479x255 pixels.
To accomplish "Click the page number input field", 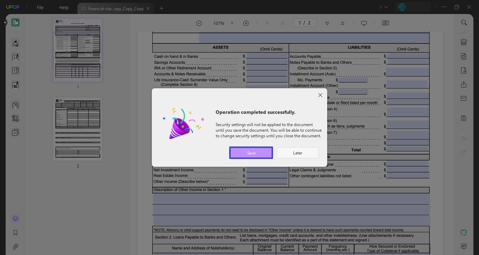I will [x=304, y=23].
